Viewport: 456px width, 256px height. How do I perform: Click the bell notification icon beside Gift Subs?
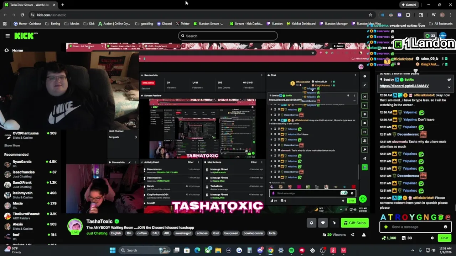click(x=311, y=223)
